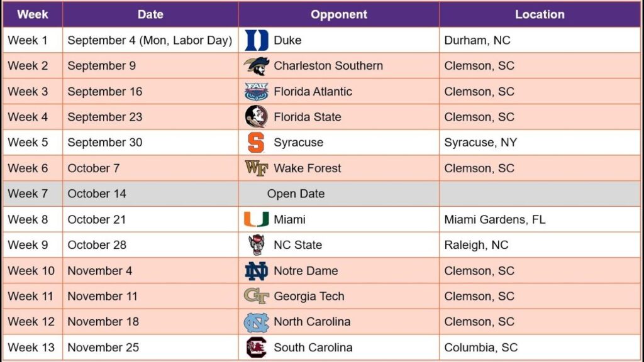Click the Charleston Southern buccaneer logo
Image resolution: width=644 pixels, height=362 pixels.
pyautogui.click(x=257, y=65)
